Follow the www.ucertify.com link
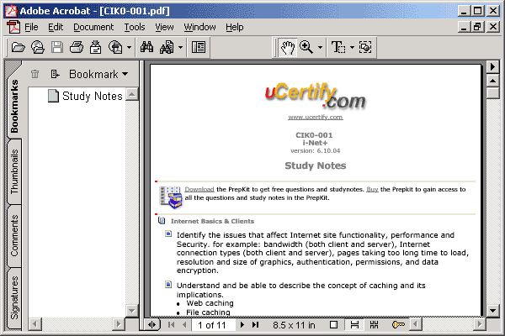Viewport: 505px width, 336px height. point(316,117)
